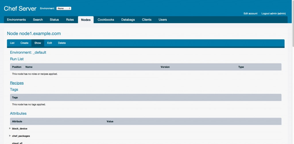Screen dimensions: 294x144
Task: Click the Value column header
Action: click(110, 121)
